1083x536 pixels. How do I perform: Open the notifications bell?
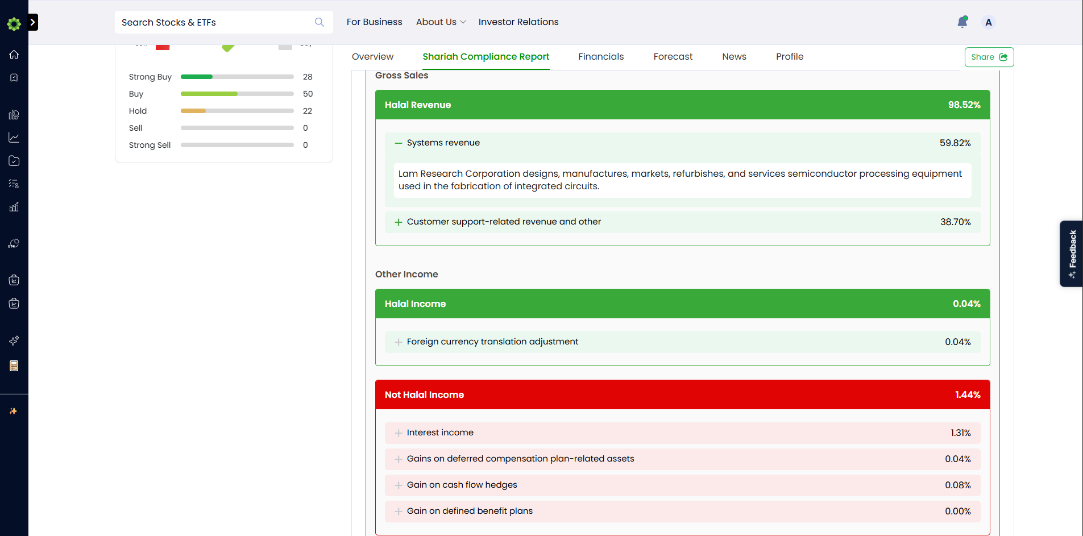click(962, 22)
